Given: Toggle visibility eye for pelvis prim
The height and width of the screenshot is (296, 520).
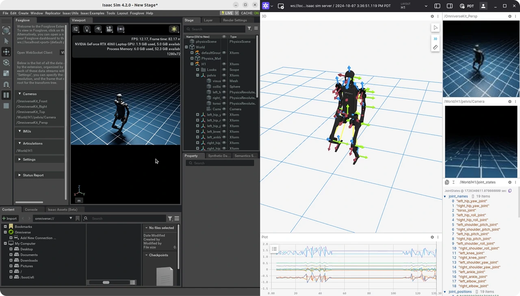Looking at the screenshot, I should (x=224, y=75).
